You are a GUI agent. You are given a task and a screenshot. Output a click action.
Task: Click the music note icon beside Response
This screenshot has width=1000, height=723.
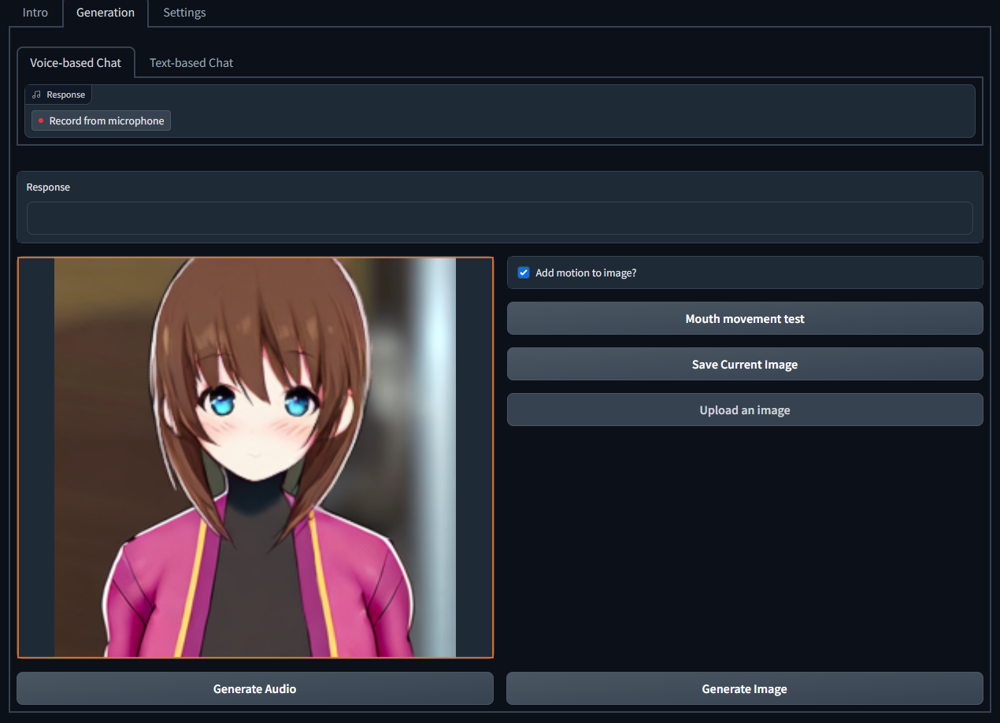[x=36, y=95]
